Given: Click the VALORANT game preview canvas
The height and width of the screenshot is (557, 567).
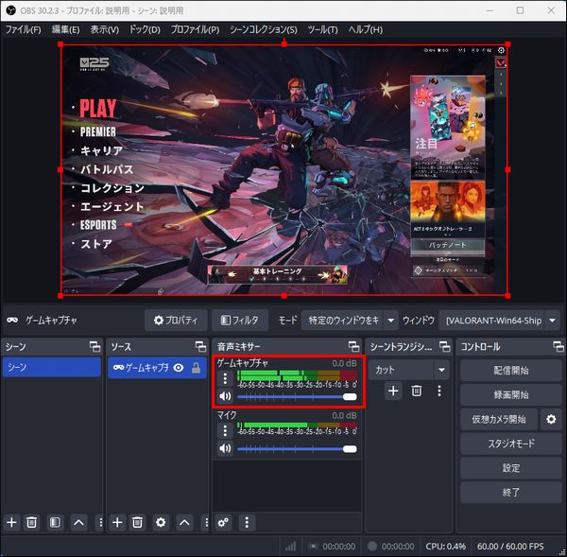Looking at the screenshot, I should 284,169.
